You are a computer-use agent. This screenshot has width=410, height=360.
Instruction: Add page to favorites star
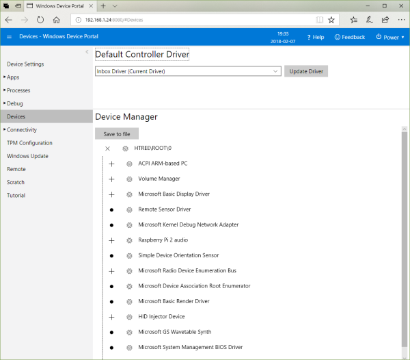click(x=331, y=20)
